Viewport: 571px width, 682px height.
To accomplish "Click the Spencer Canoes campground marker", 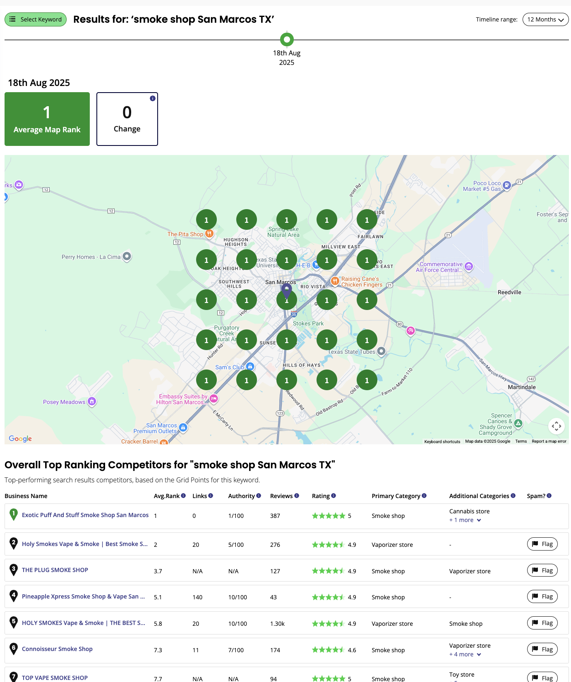I will point(518,424).
